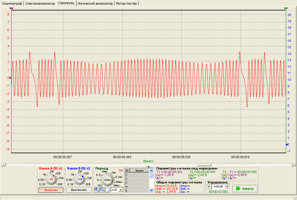Screen dimensions: 297x200
Task: Click the '00:00:05:443' time axis label
Action: (122, 157)
